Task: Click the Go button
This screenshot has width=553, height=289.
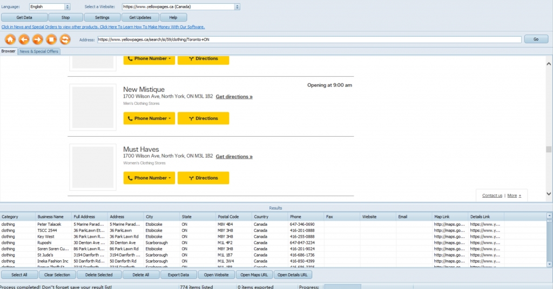Action: tap(536, 39)
